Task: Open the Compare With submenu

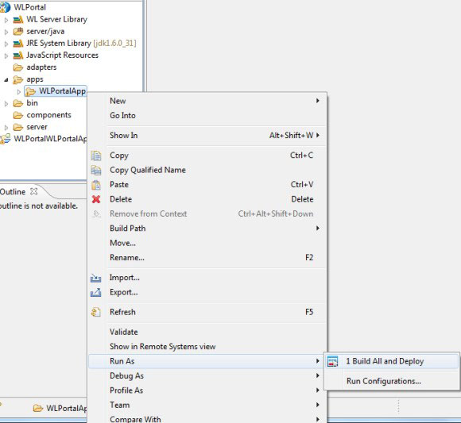Action: (x=207, y=419)
